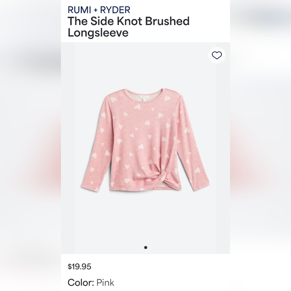Select the Pink color value
Image resolution: width=291 pixels, height=291 pixels.
[105, 283]
